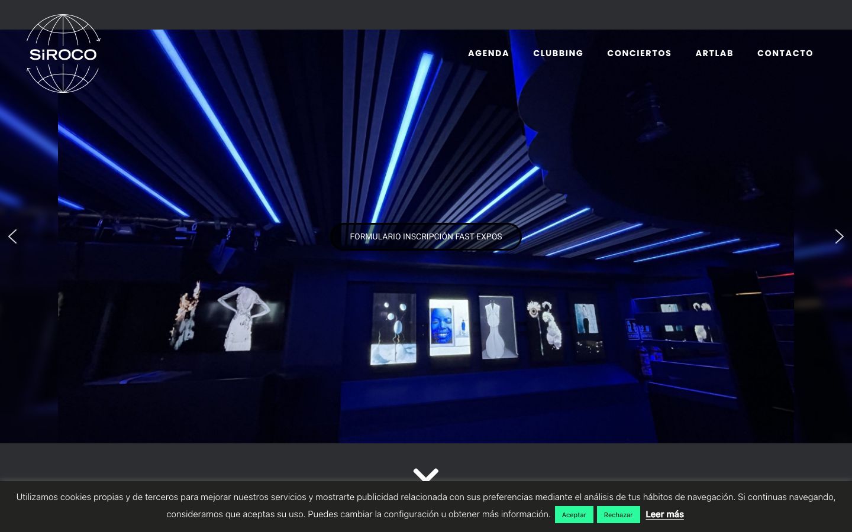
Task: Go to previous slide arrow
Action: click(12, 236)
